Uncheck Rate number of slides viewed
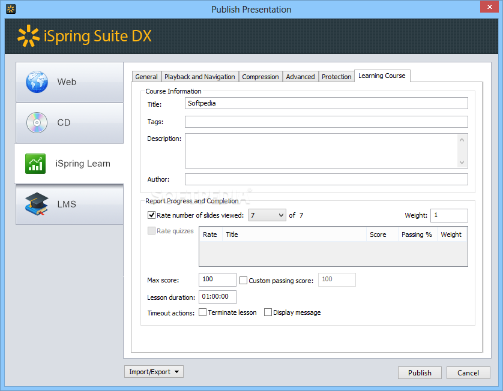503x391 pixels. tap(151, 215)
